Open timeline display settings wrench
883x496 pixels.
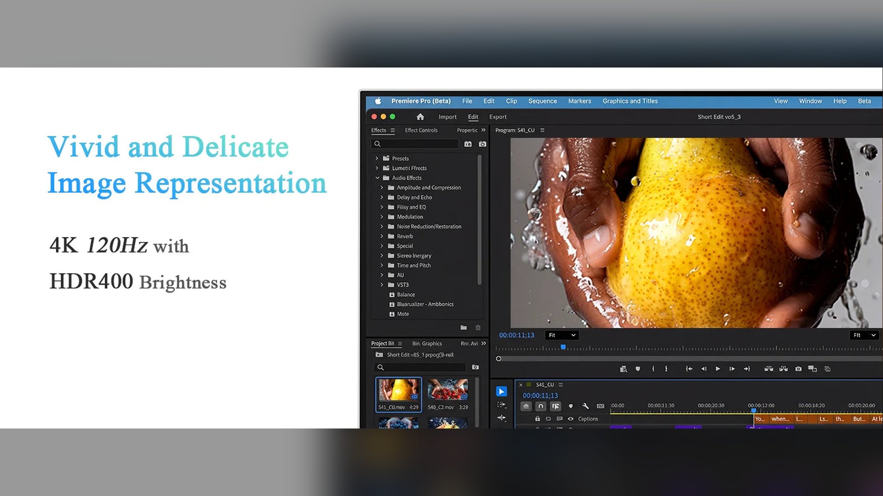coord(585,406)
